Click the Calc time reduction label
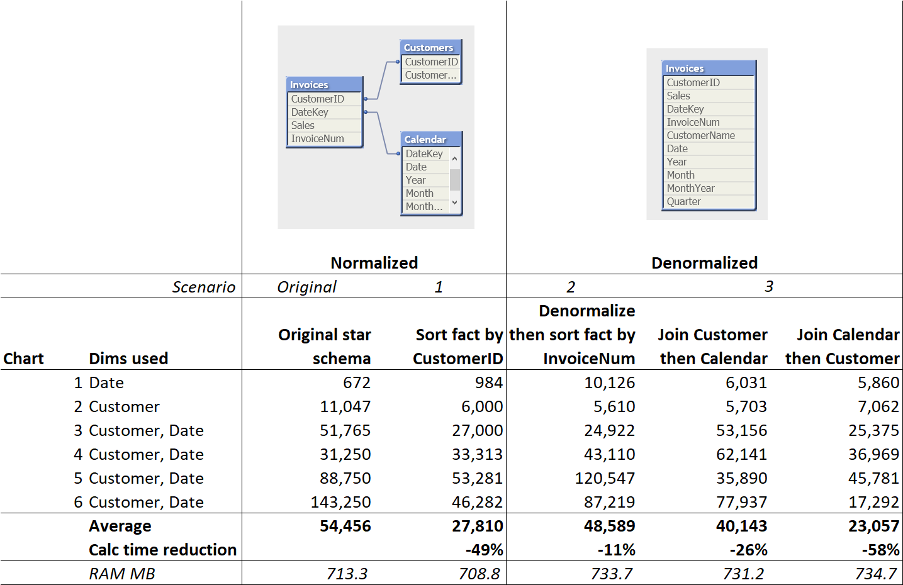This screenshot has width=903, height=585. (x=163, y=550)
